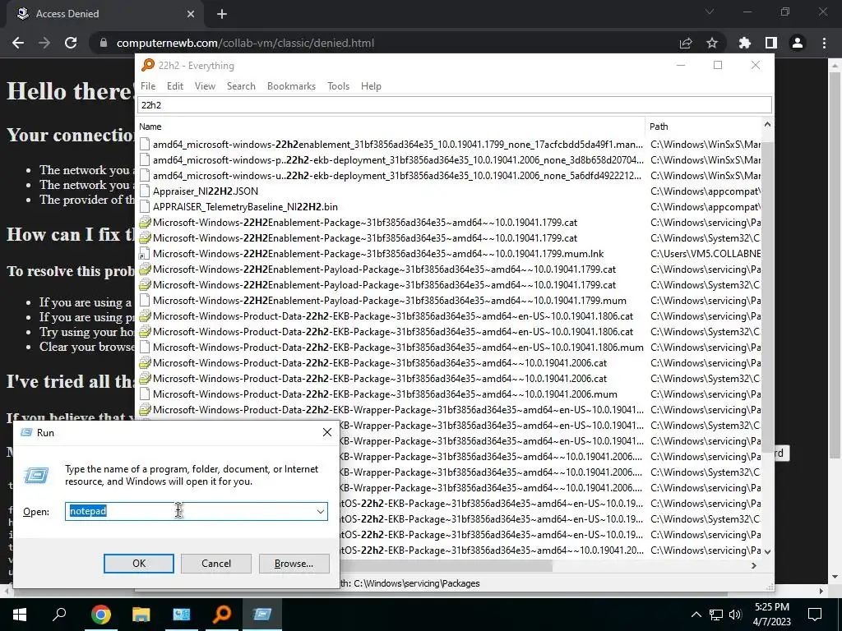The image size is (842, 631).
Task: Click Browse... in Run dialog
Action: [294, 564]
